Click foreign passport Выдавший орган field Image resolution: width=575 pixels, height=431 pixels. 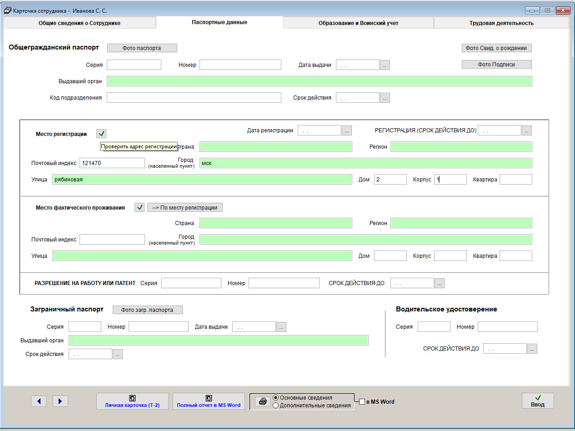219,341
